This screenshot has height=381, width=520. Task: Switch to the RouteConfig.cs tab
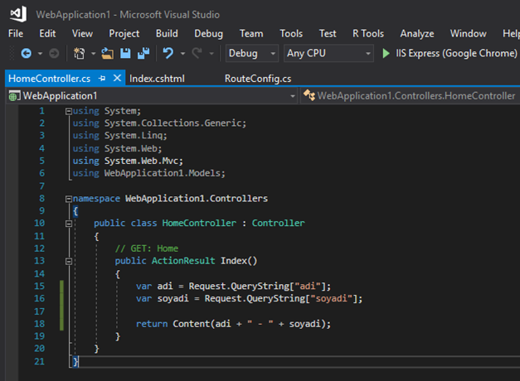[258, 79]
